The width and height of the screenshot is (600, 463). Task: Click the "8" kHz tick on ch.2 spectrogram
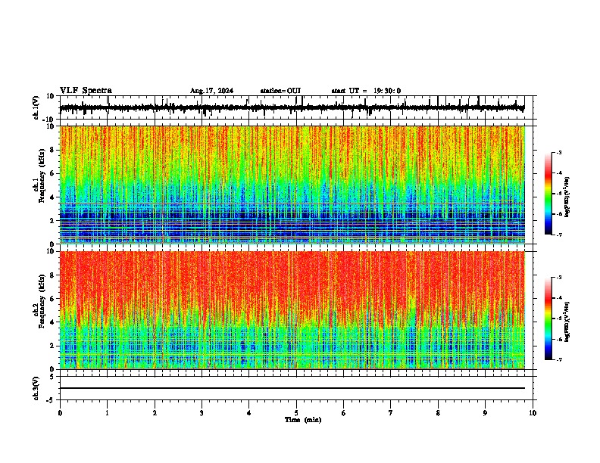pyautogui.click(x=53, y=275)
